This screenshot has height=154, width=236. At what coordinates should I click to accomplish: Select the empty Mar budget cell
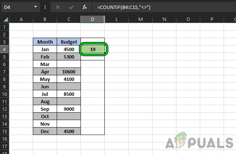69,64
